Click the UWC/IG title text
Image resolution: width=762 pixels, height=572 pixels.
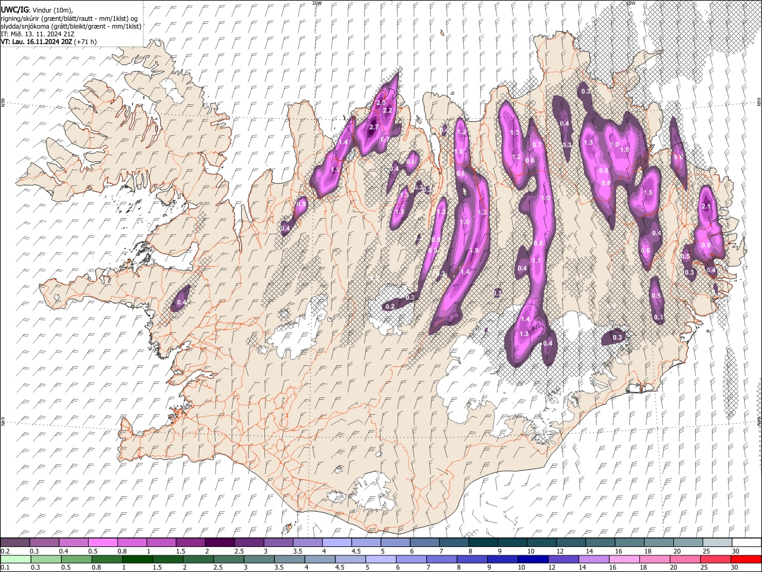tap(14, 10)
